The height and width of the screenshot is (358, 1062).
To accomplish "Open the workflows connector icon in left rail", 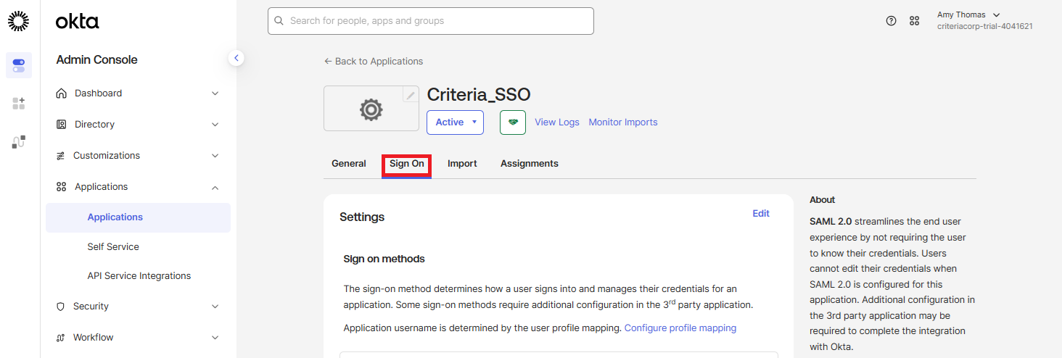I will click(x=19, y=142).
